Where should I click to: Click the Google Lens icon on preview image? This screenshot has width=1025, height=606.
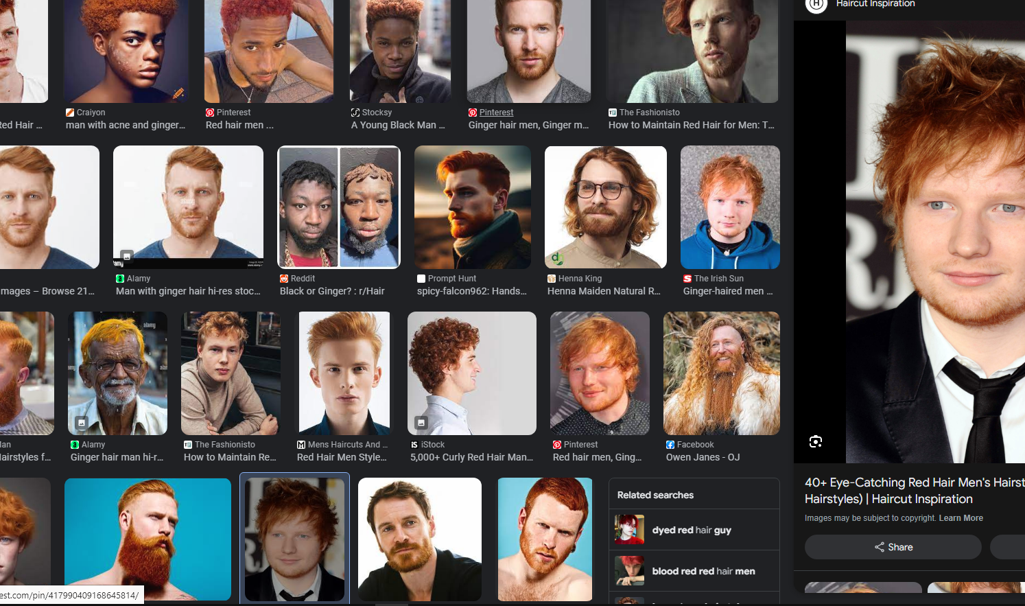pos(815,441)
